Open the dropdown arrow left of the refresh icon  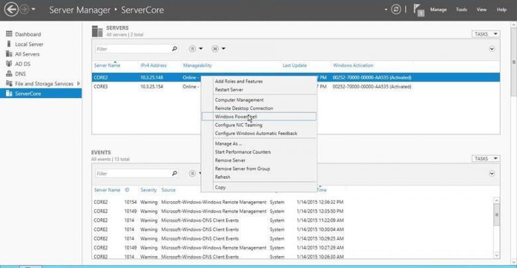tap(386, 9)
